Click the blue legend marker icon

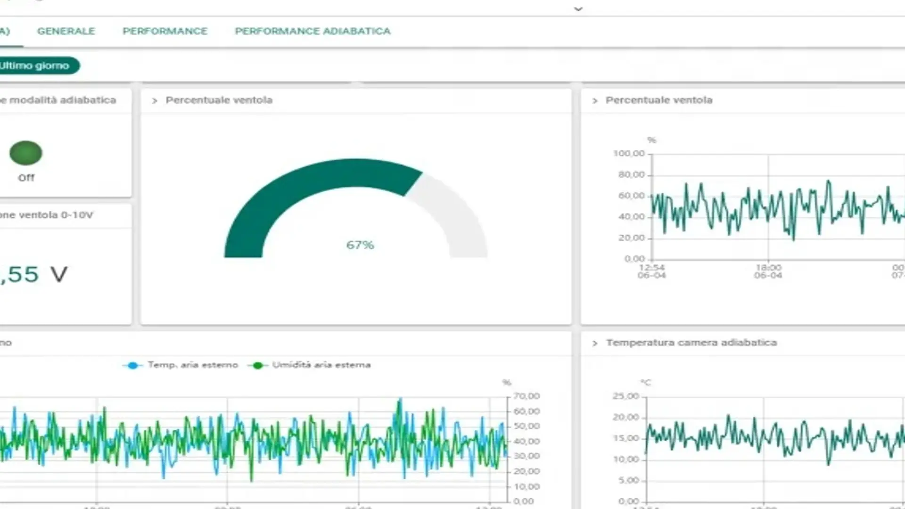tap(132, 365)
